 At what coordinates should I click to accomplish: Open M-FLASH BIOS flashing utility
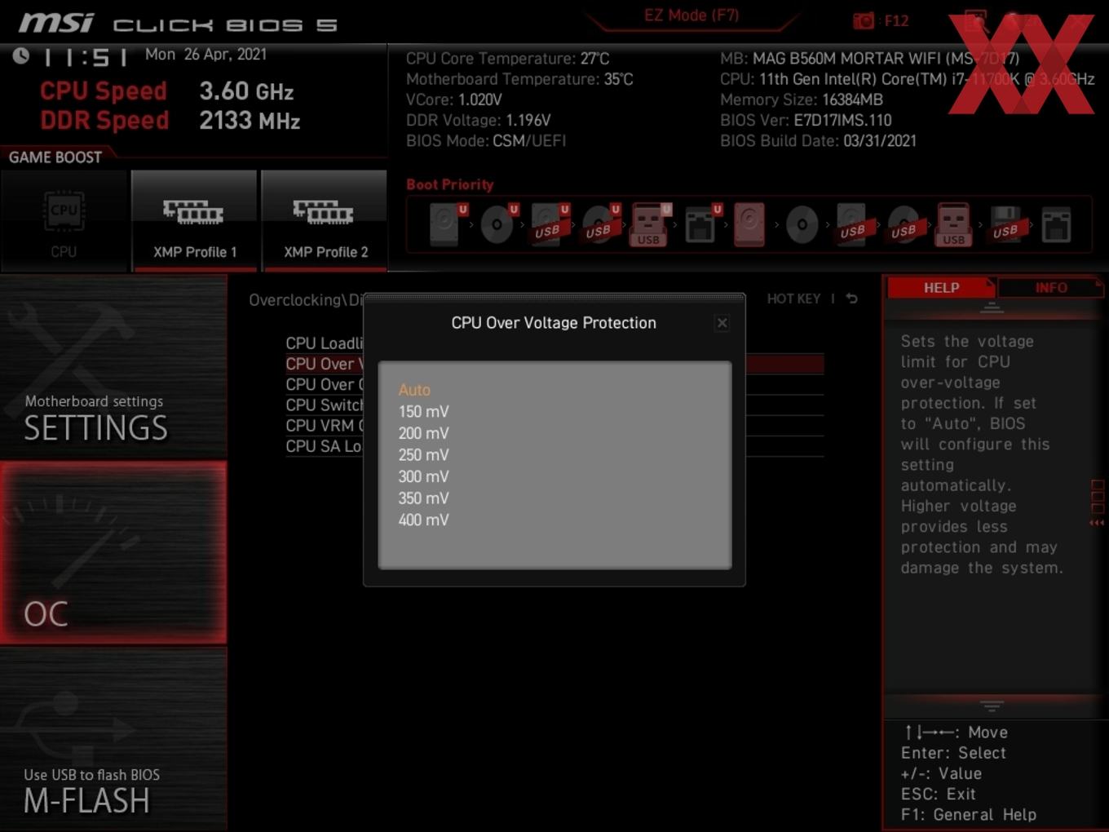coord(113,739)
